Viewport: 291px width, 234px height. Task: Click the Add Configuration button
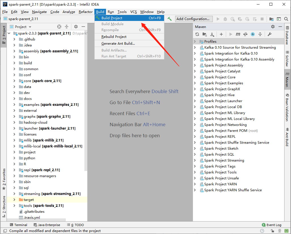tap(194, 19)
